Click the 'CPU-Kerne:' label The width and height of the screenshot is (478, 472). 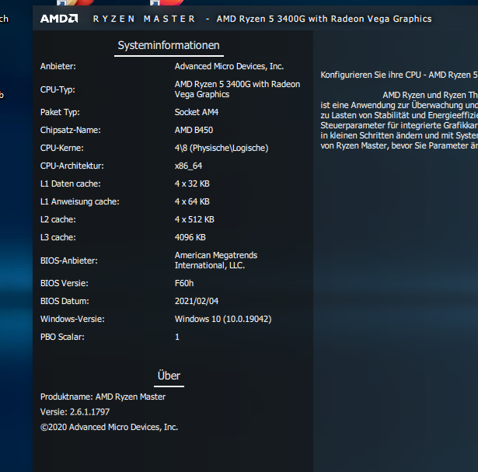tap(62, 148)
